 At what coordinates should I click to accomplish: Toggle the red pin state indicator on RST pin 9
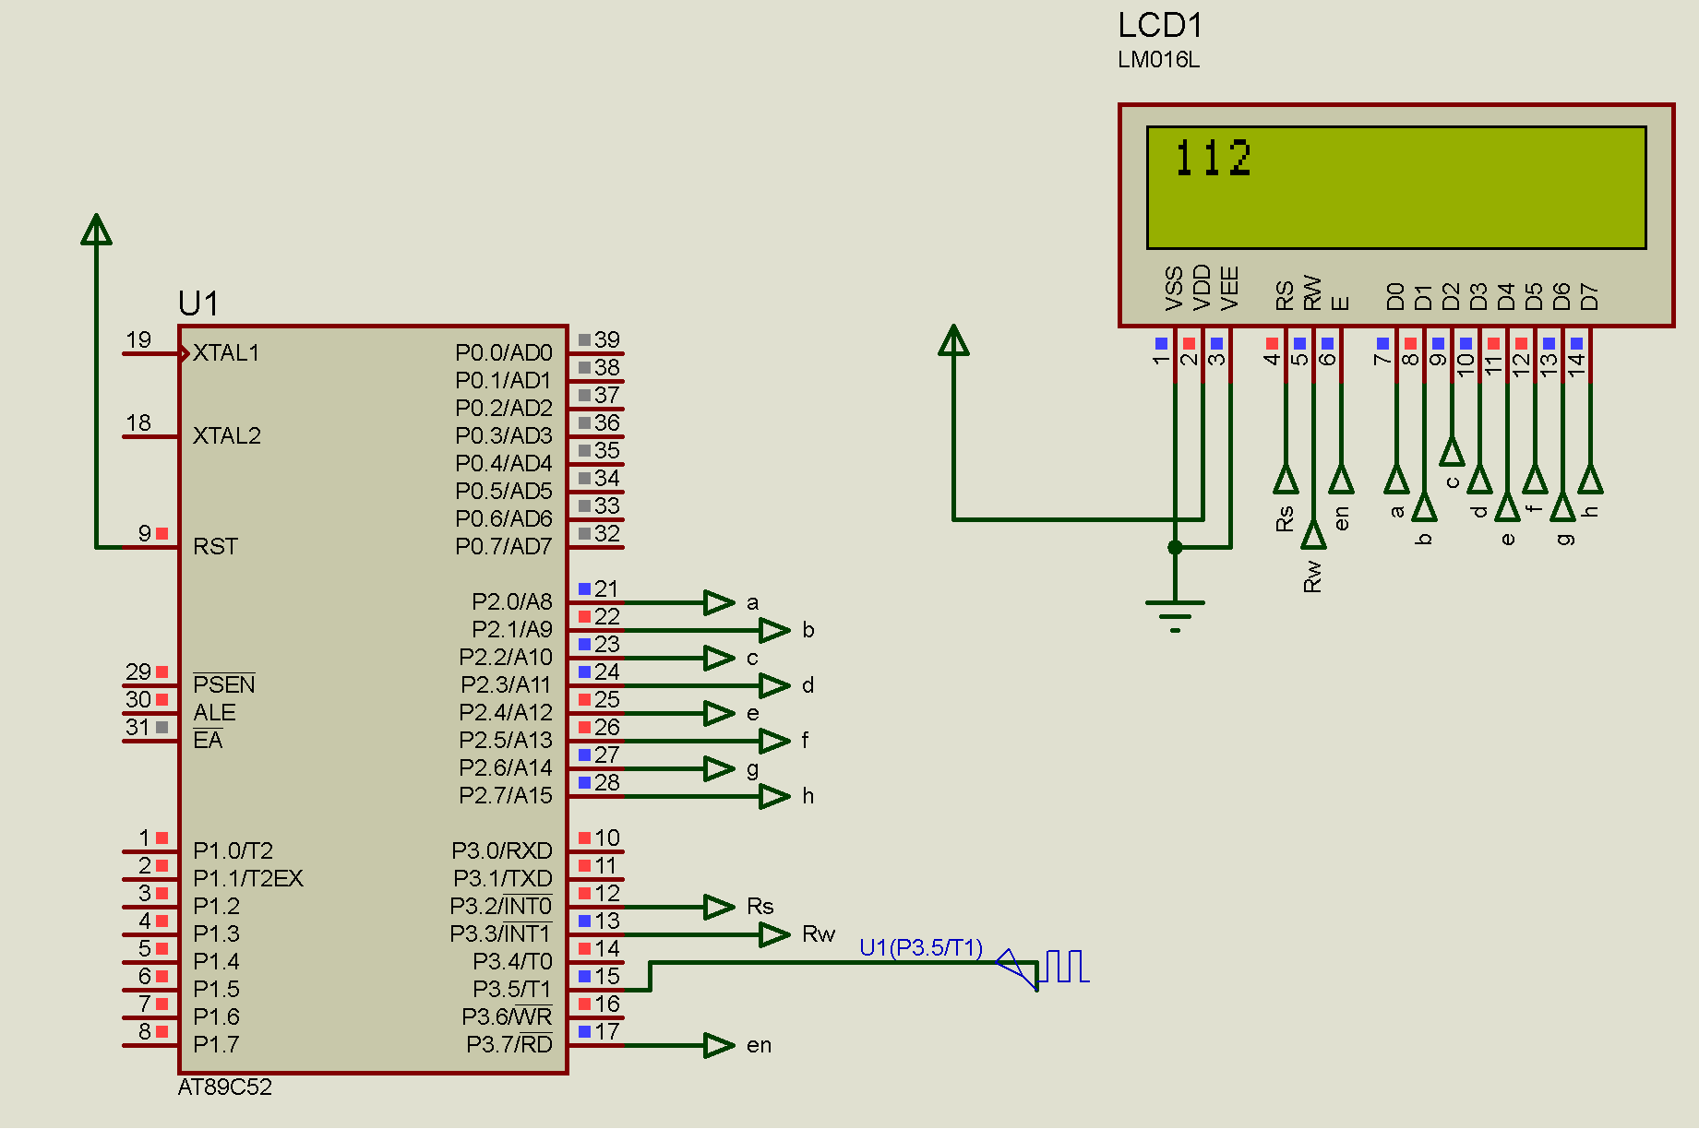pos(162,532)
